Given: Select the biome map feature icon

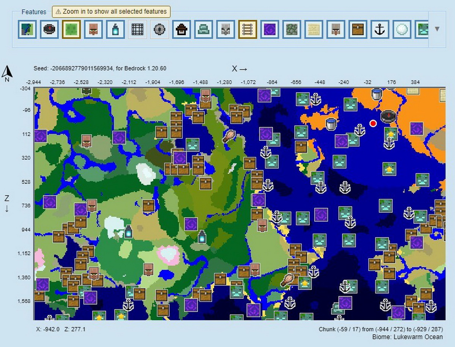Looking at the screenshot, I should tap(27, 29).
